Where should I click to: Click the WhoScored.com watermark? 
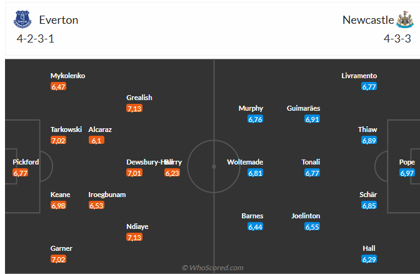point(212,268)
